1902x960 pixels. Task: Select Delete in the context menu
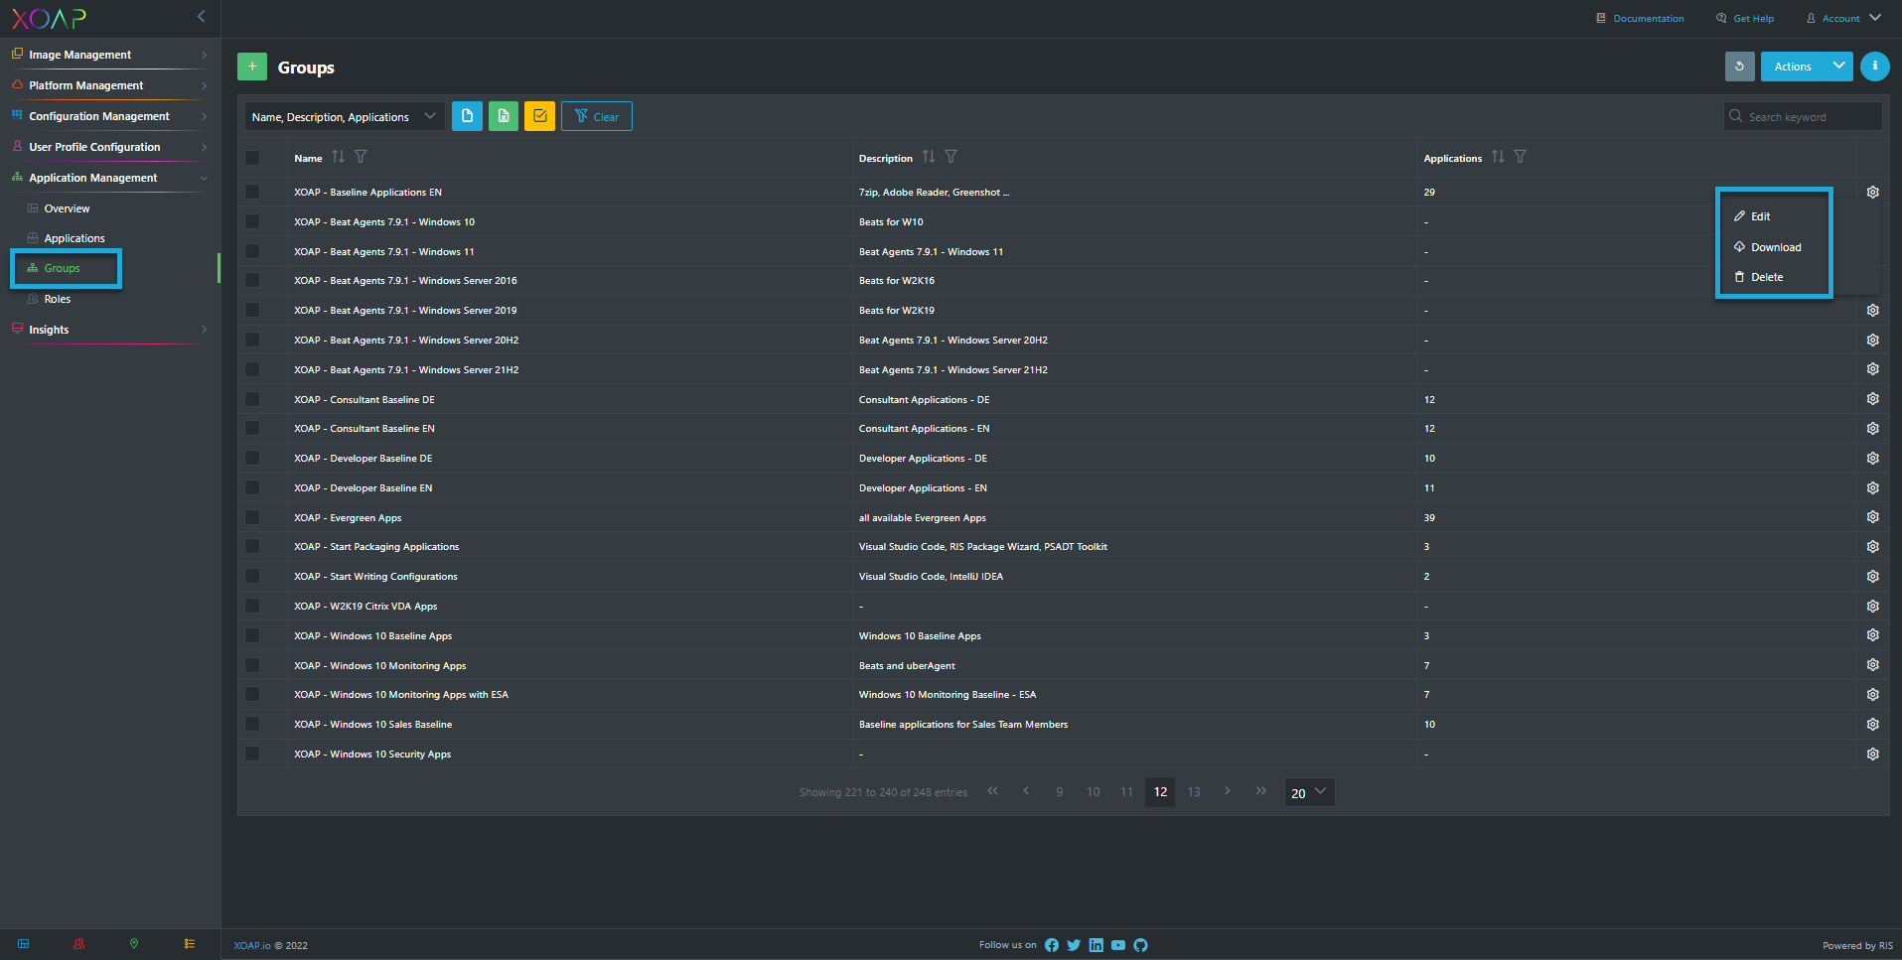point(1766,277)
